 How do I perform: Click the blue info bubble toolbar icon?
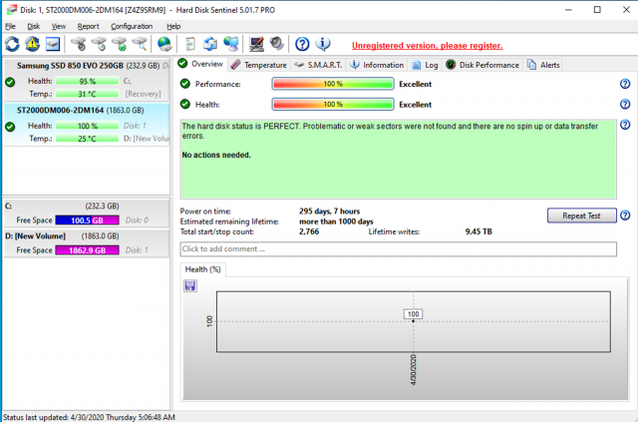(323, 45)
